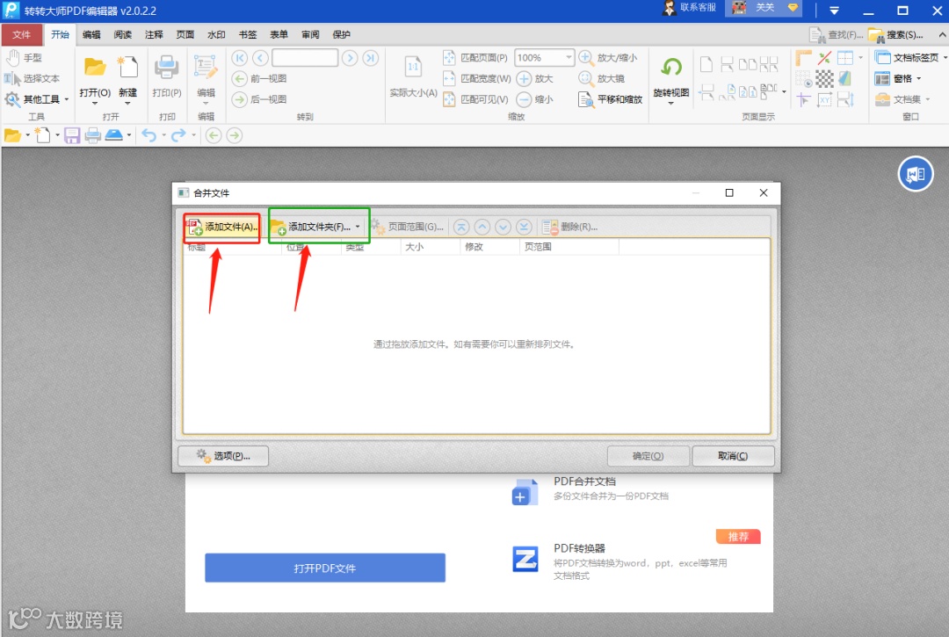Screen dimensions: 949x637
Task: Switch to the 编辑 ribbon tab
Action: [x=91, y=34]
